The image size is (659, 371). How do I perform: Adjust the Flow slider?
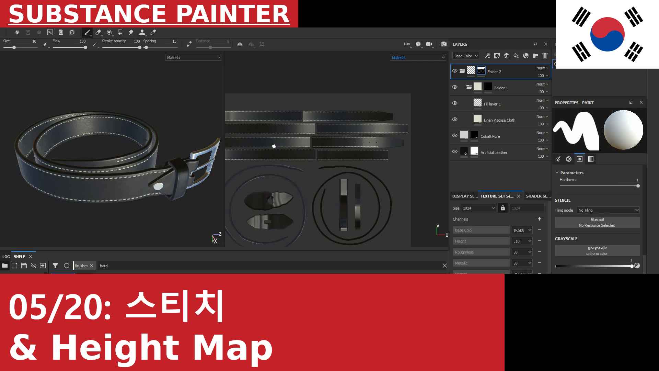coord(70,47)
